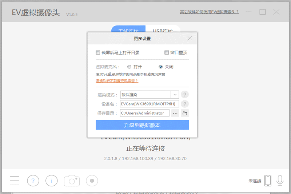Toggle the microphone icon at bottom right
The image size is (291, 194).
click(x=280, y=181)
